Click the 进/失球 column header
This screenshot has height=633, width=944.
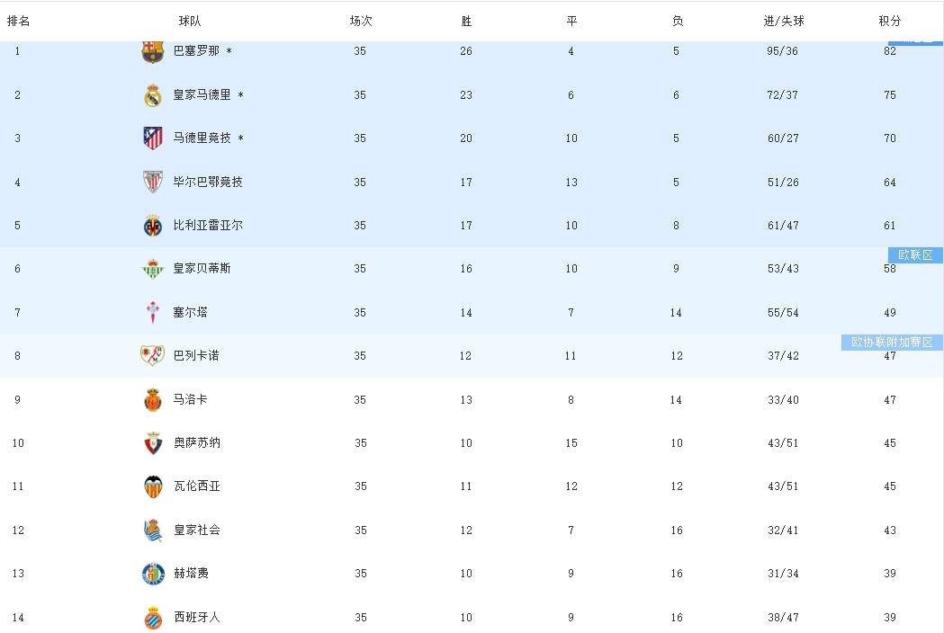pyautogui.click(x=783, y=21)
